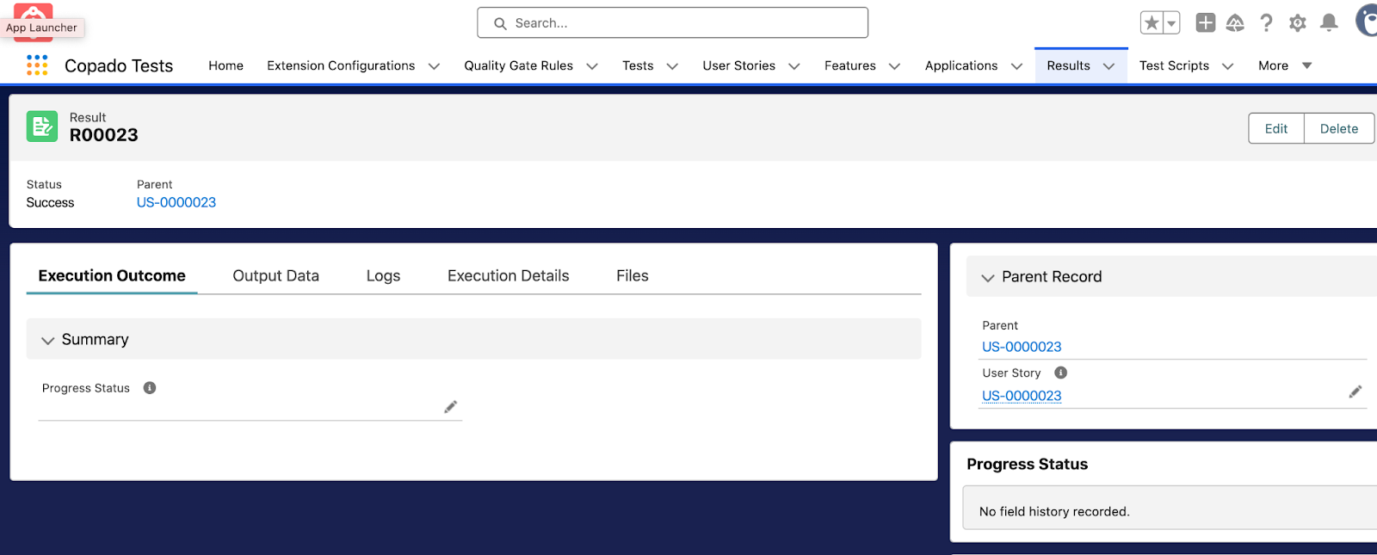The height and width of the screenshot is (555, 1377).
Task: Open the User Stories tab
Action: 738,65
